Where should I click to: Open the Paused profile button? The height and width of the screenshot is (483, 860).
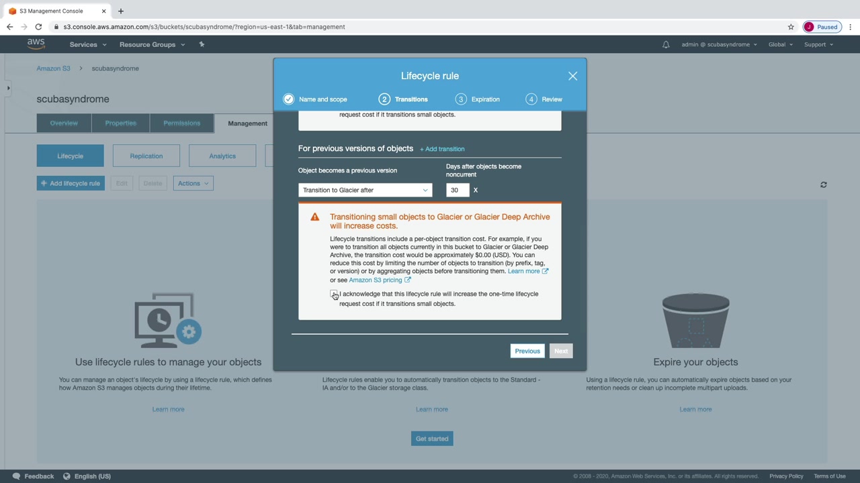821,27
